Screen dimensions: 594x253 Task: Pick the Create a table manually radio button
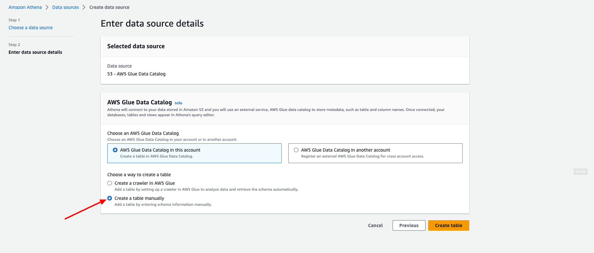point(110,198)
